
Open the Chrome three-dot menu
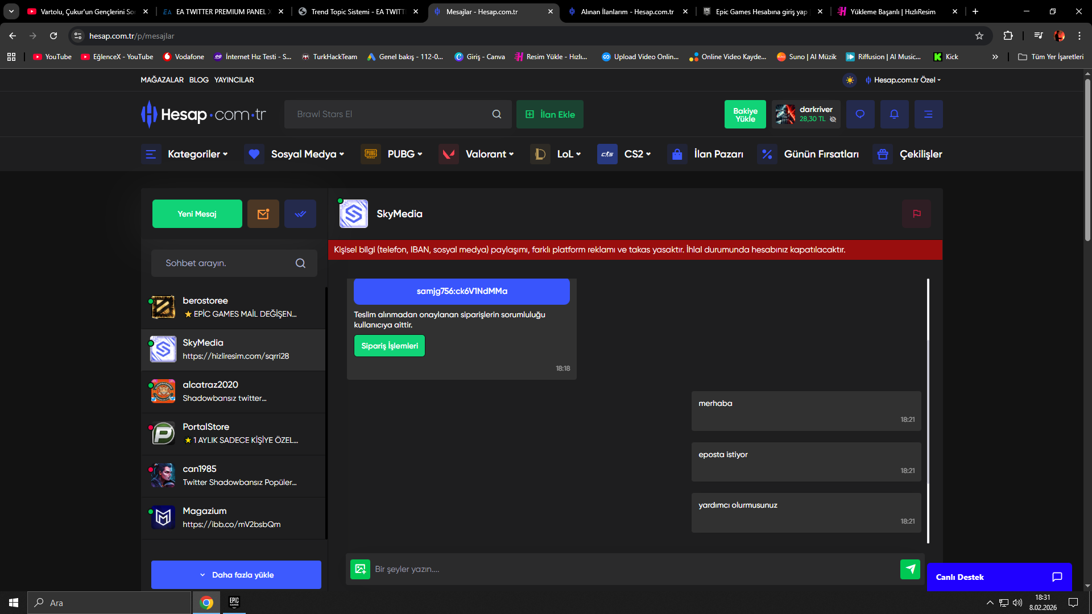point(1079,36)
